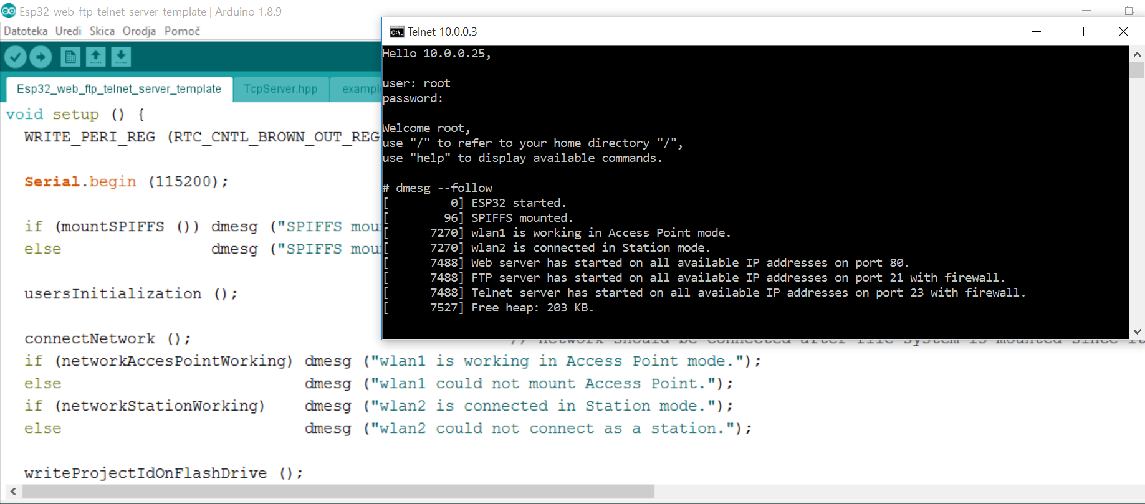Click the 'Welcome root,' line in Telnet
Viewport: 1145px width, 504px height.
tap(427, 128)
